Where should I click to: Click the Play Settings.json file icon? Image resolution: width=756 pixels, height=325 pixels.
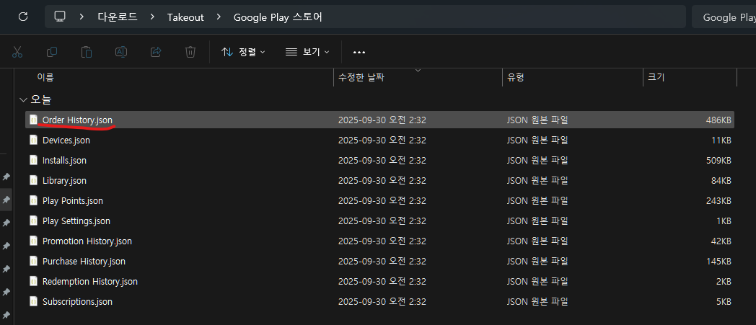point(33,221)
